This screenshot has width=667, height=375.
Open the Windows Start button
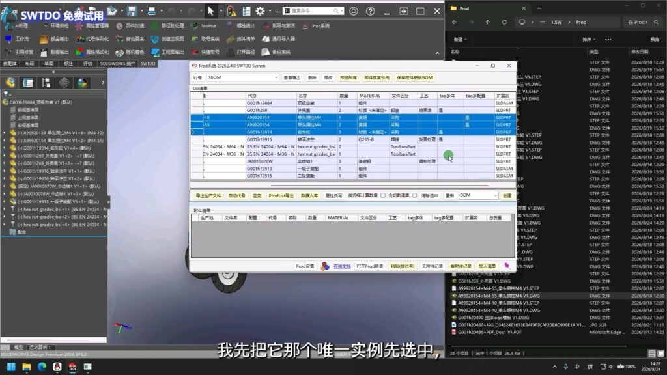[x=11, y=367]
